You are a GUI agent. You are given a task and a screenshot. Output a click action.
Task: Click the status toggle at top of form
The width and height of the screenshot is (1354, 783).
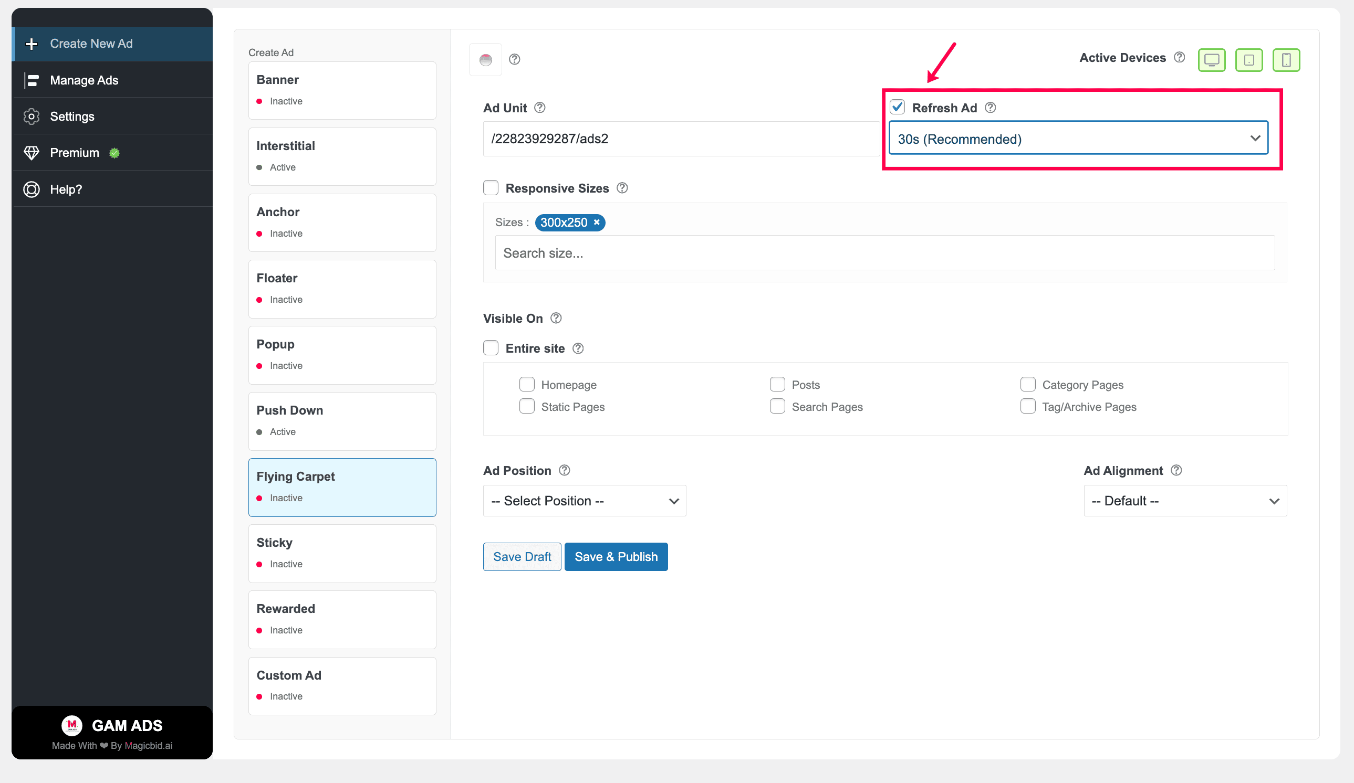click(486, 60)
